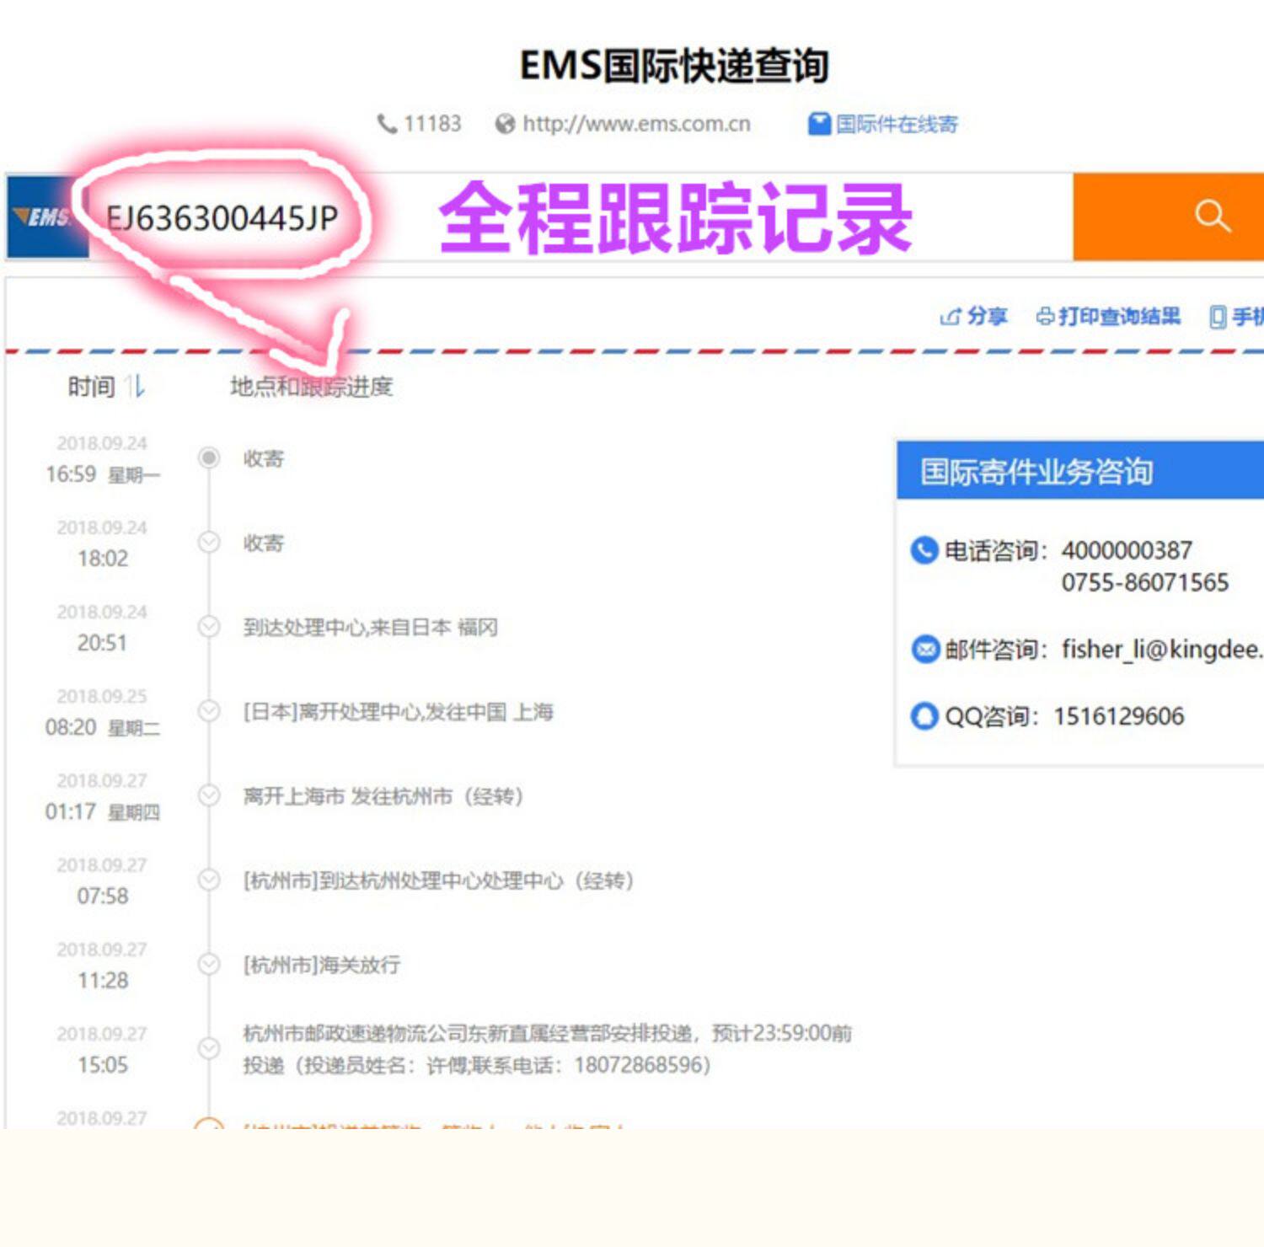Click status text 到达处理中心,来自日本 福冈
The image size is (1264, 1247).
(370, 628)
